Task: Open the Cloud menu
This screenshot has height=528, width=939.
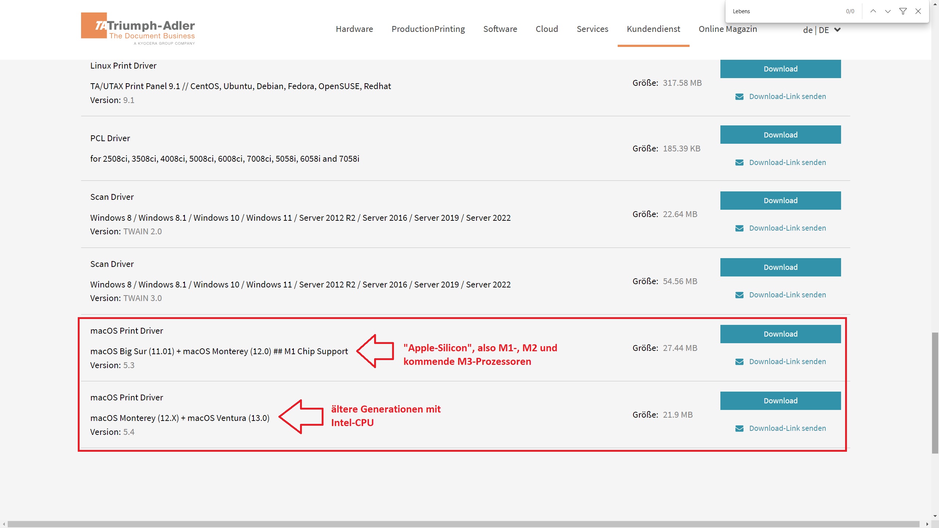Action: (547, 29)
